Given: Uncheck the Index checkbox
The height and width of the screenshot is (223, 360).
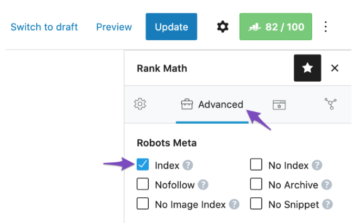Looking at the screenshot, I should tap(142, 164).
